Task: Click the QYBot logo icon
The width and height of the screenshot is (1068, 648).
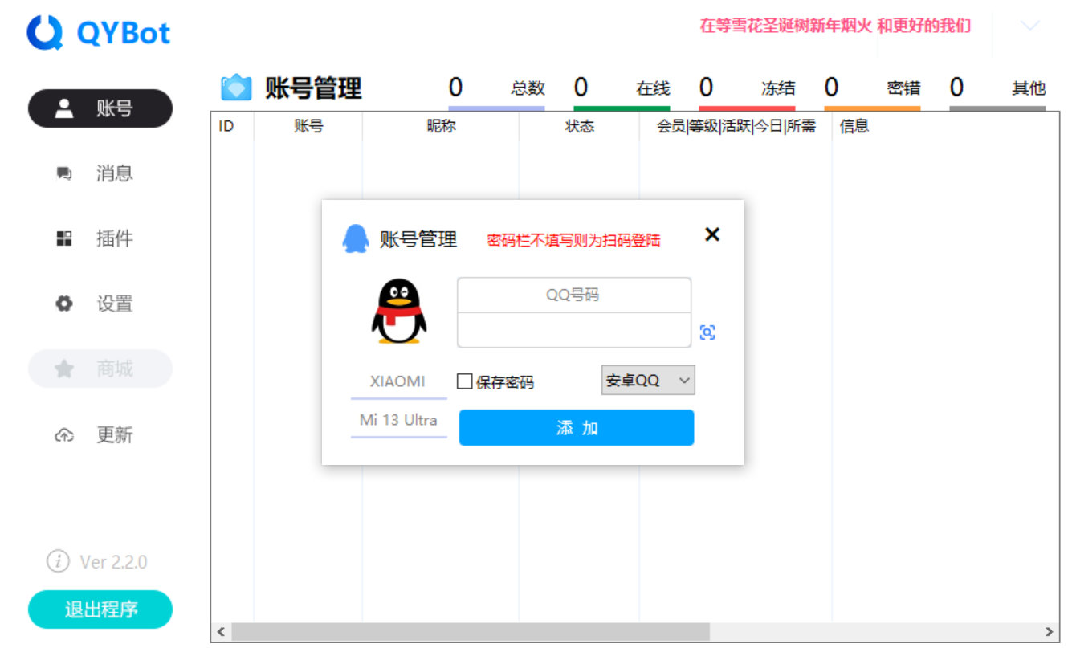Action: tap(44, 32)
